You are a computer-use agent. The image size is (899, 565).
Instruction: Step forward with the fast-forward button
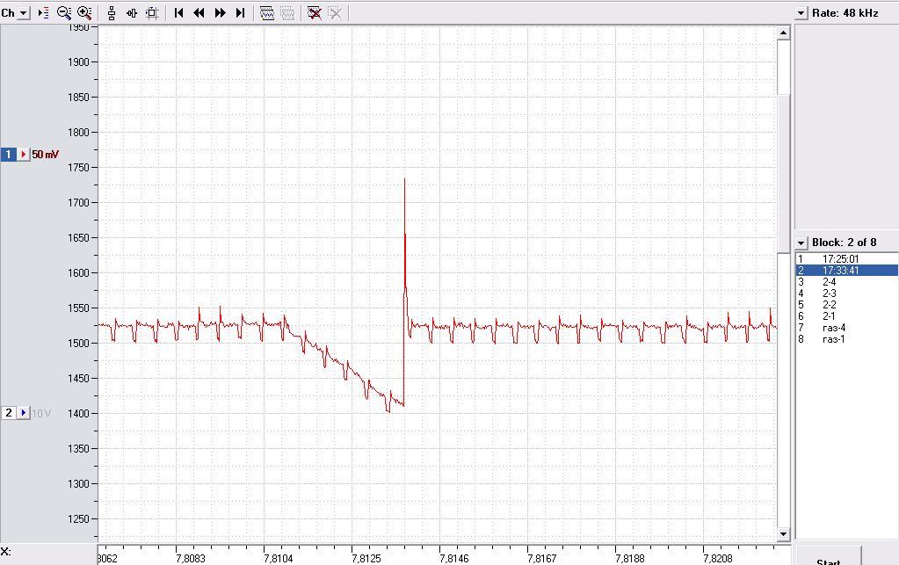(220, 12)
